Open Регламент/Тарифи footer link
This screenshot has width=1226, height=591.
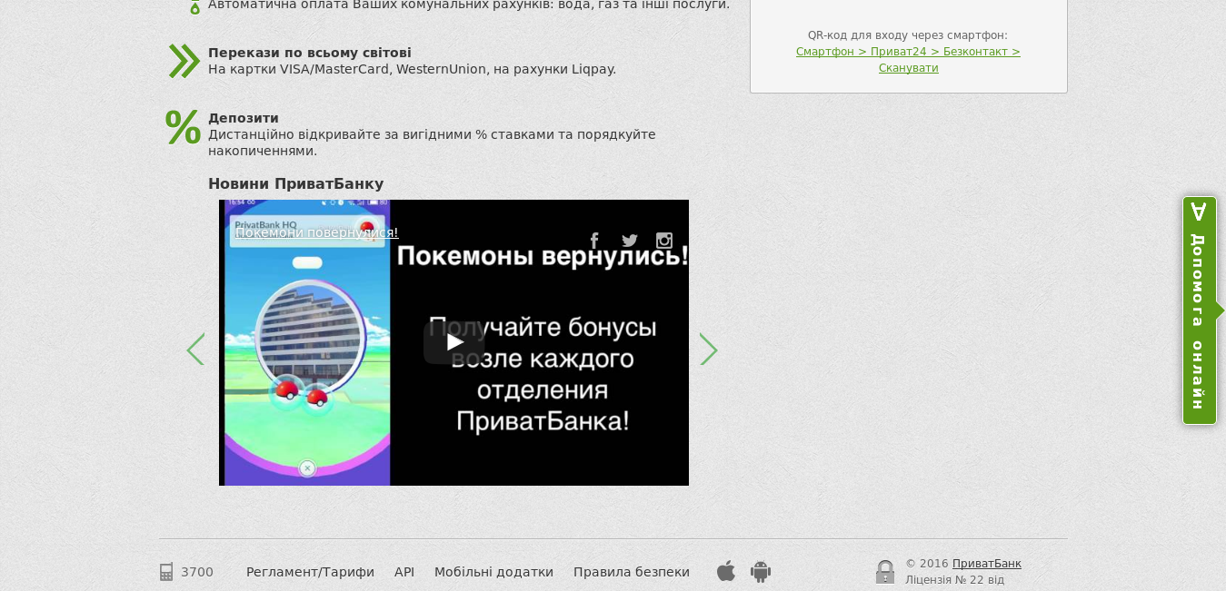(310, 572)
